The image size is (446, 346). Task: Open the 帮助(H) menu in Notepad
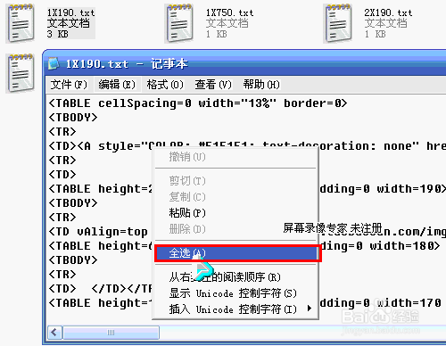(x=261, y=85)
